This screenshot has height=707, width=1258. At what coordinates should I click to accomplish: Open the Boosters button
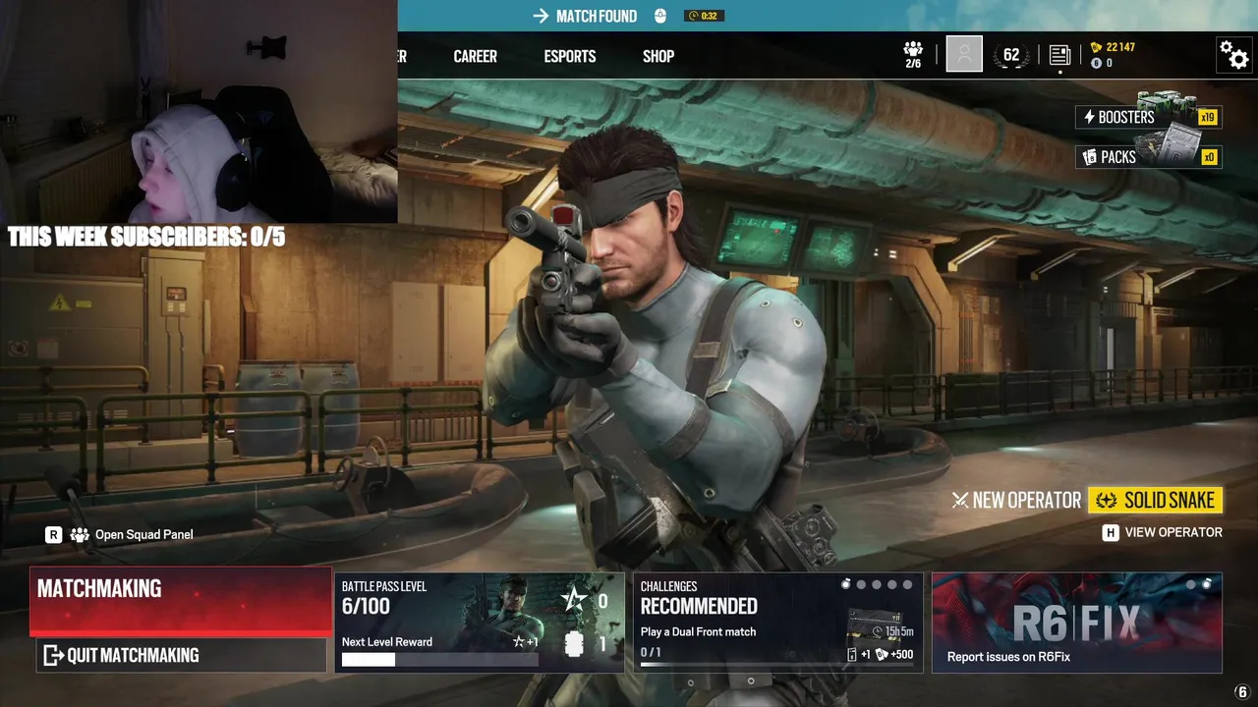(1148, 117)
